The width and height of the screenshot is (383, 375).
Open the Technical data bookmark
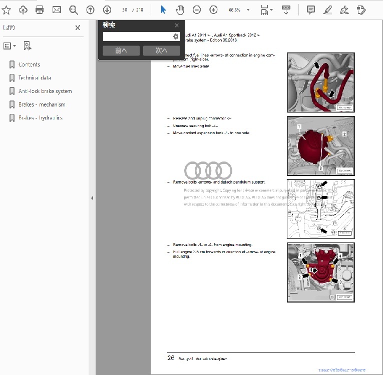(x=35, y=78)
